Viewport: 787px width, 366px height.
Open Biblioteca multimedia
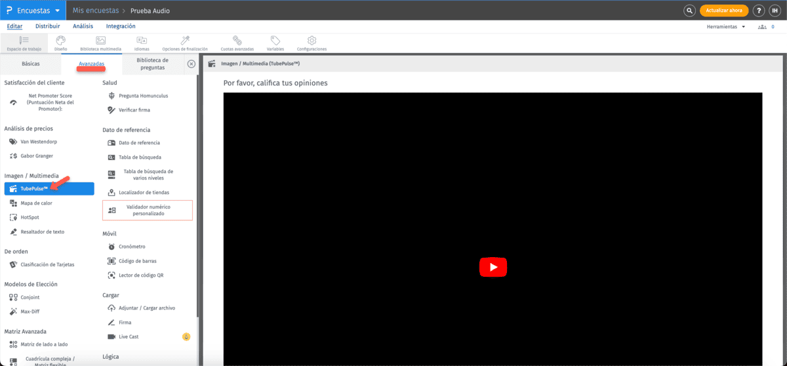click(100, 43)
